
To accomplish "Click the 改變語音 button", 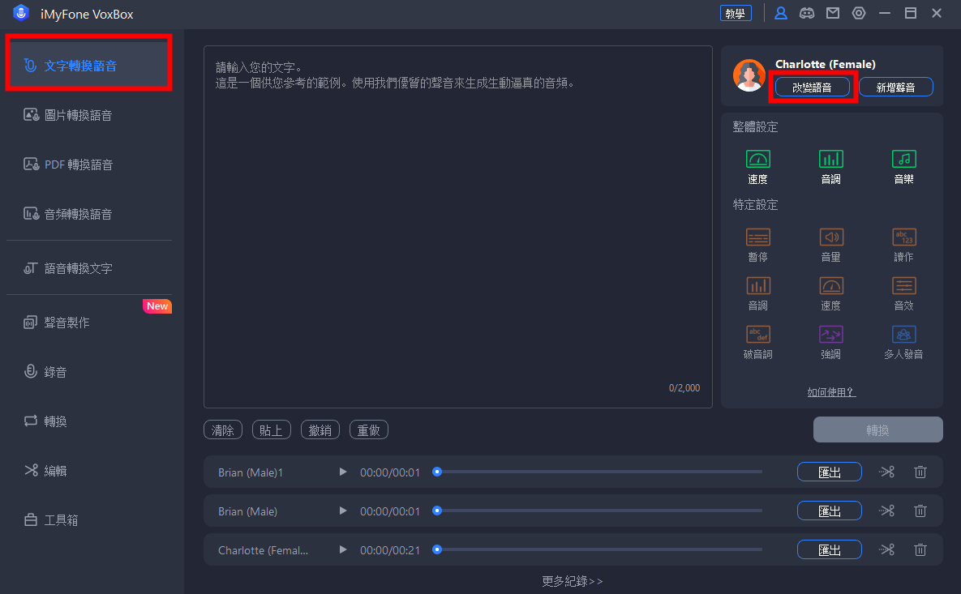I will 812,87.
